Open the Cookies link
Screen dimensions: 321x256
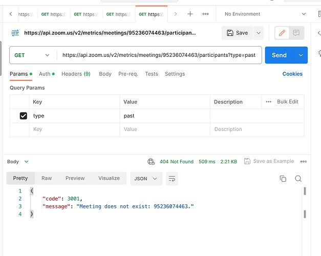point(292,74)
